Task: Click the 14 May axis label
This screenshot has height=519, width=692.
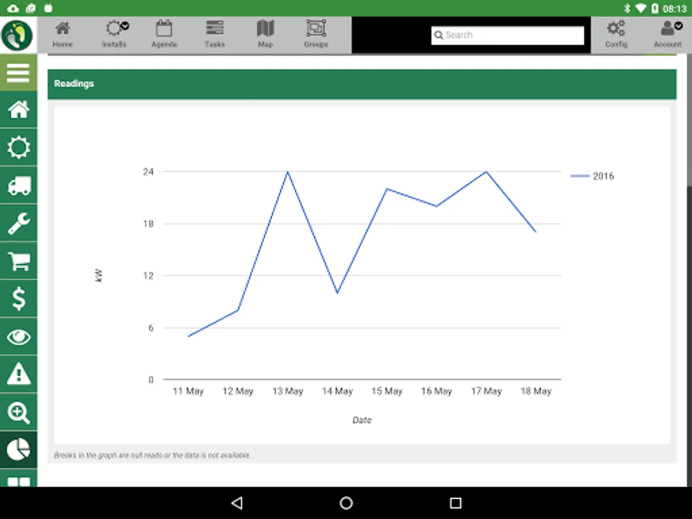Action: [x=337, y=391]
